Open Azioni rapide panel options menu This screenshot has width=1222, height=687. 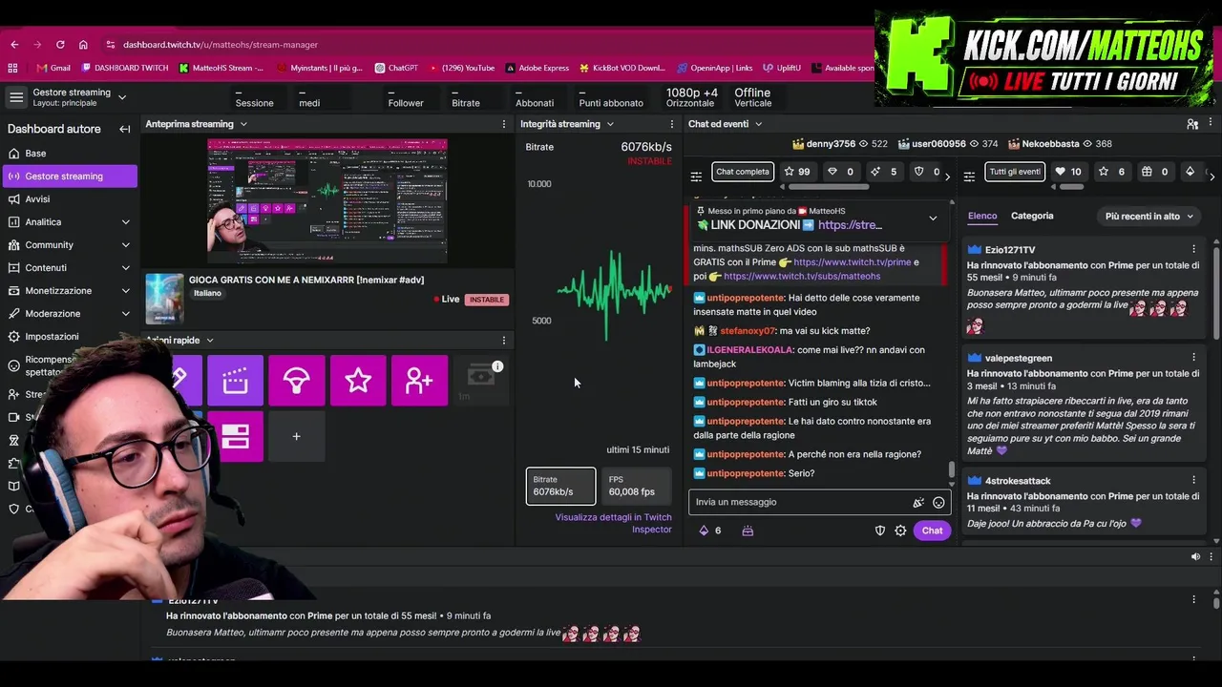(504, 340)
